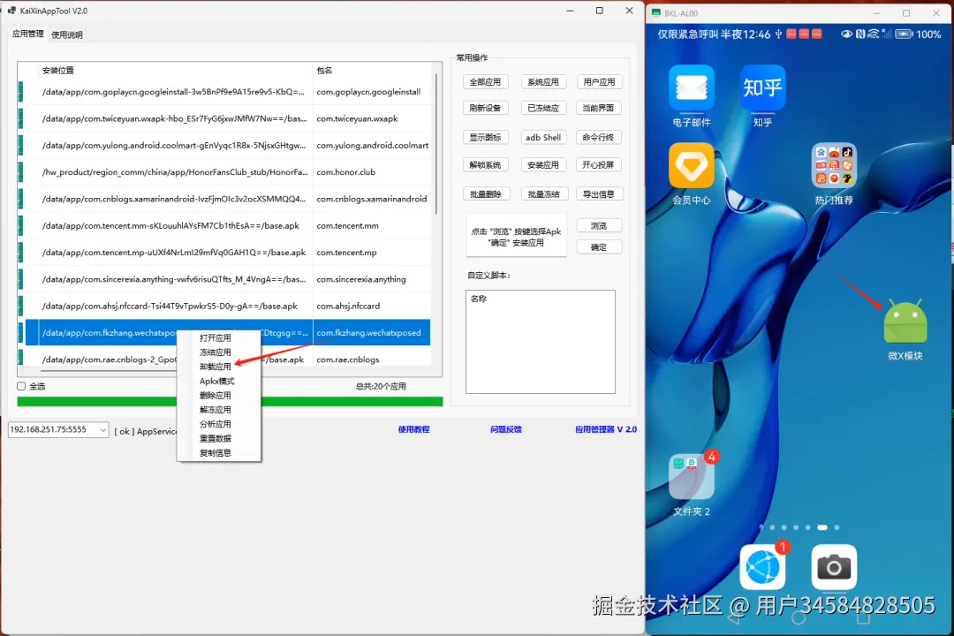Open adb Shell button
Viewport: 954px width, 636px height.
tap(543, 137)
